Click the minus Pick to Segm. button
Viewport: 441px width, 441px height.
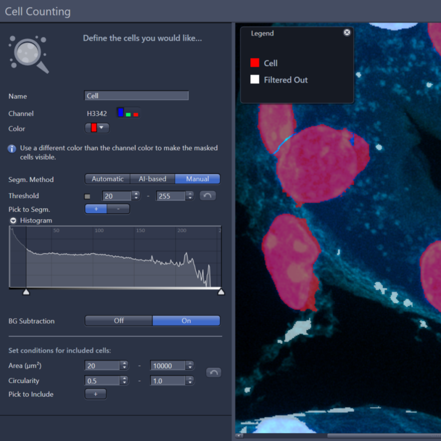118,209
